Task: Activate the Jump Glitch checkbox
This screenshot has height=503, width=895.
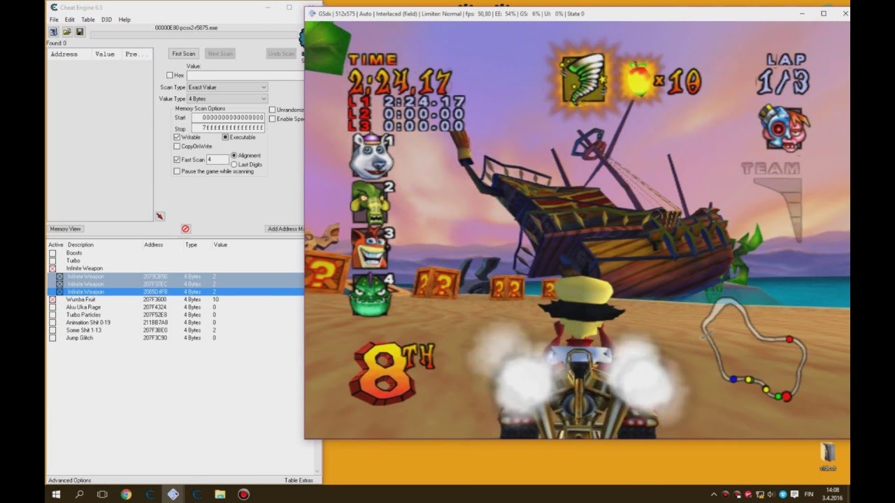Action: [52, 338]
